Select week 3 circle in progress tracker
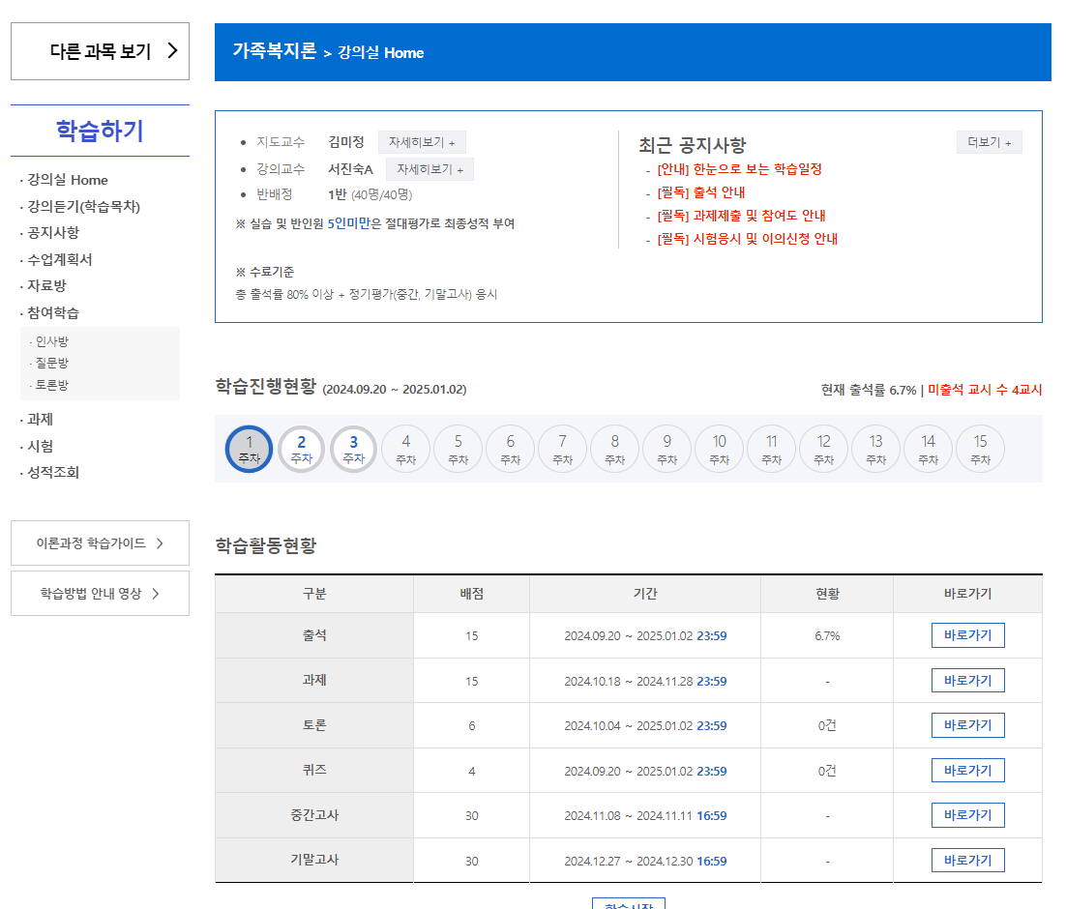Screen dimensions: 1066x909 pyautogui.click(x=353, y=450)
